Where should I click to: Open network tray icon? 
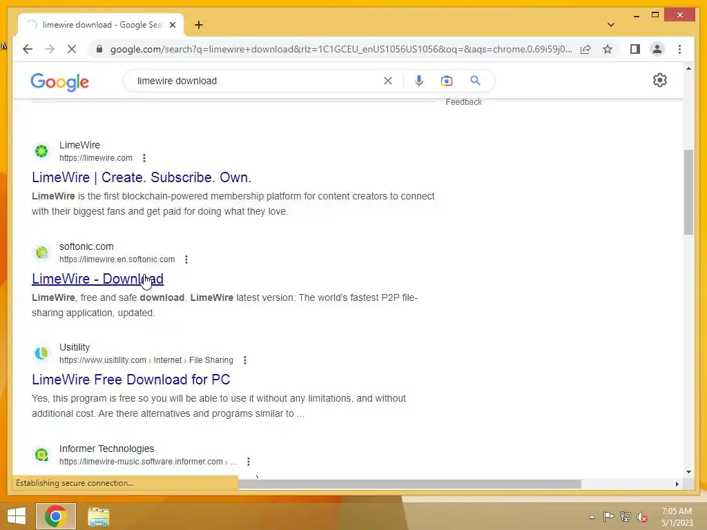pos(626,517)
